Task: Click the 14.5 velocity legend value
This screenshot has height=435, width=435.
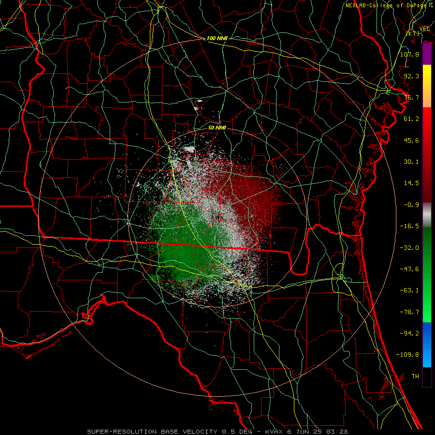Action: [x=411, y=183]
